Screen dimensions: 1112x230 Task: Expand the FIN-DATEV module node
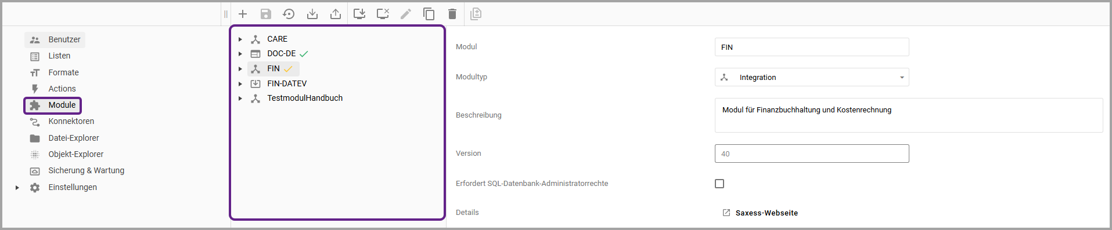240,84
